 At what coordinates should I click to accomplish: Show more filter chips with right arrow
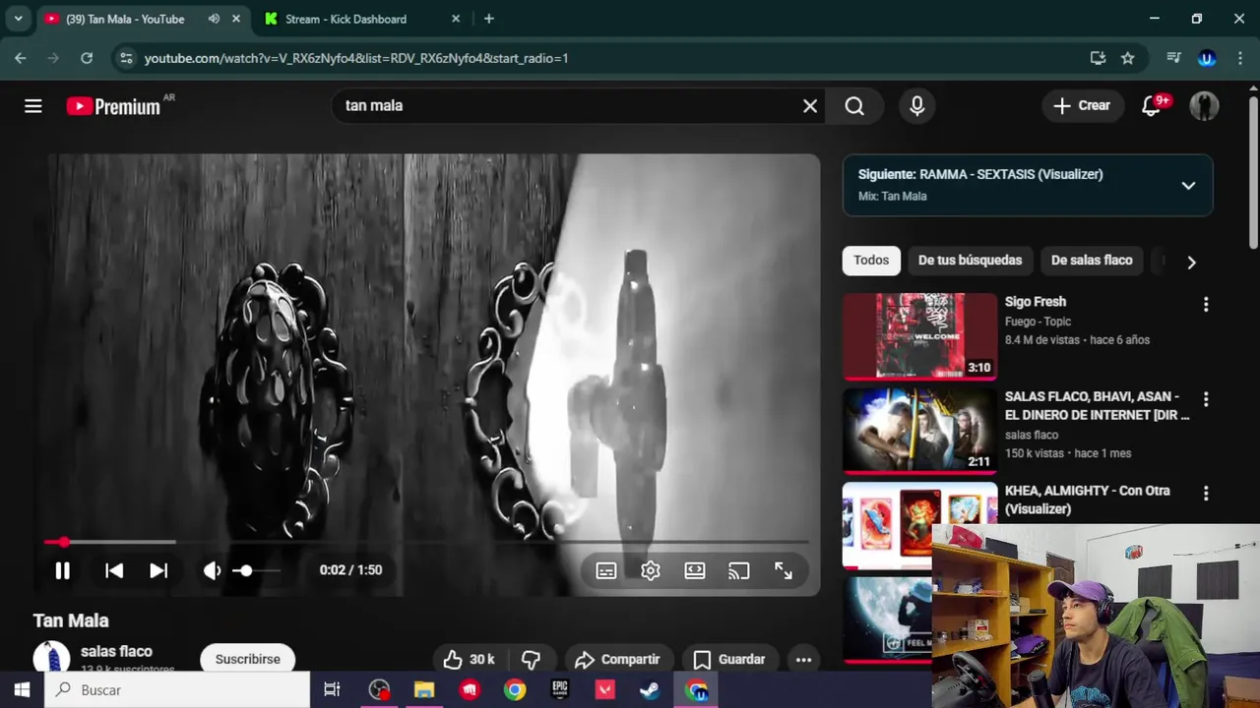pyautogui.click(x=1191, y=263)
